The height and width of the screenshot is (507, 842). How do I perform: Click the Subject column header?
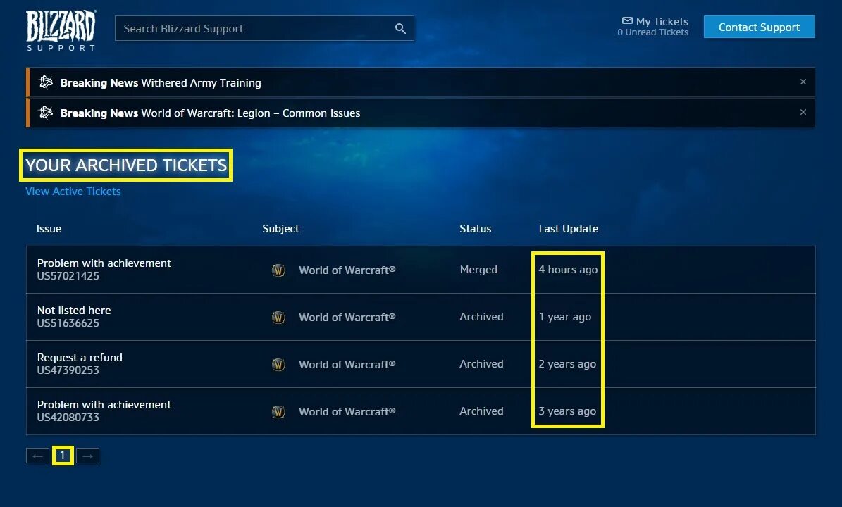click(x=280, y=229)
